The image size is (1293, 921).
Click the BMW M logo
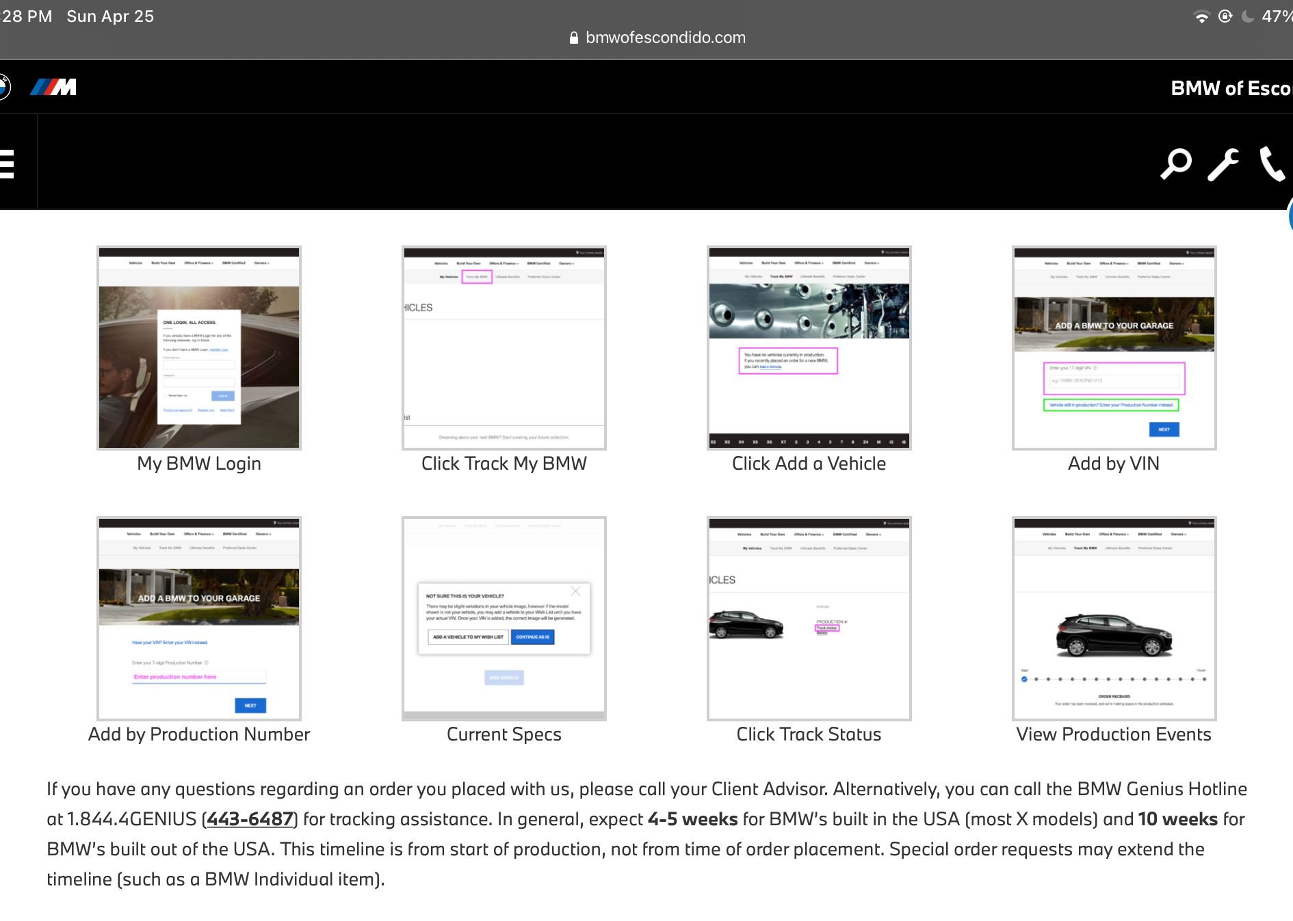[53, 87]
